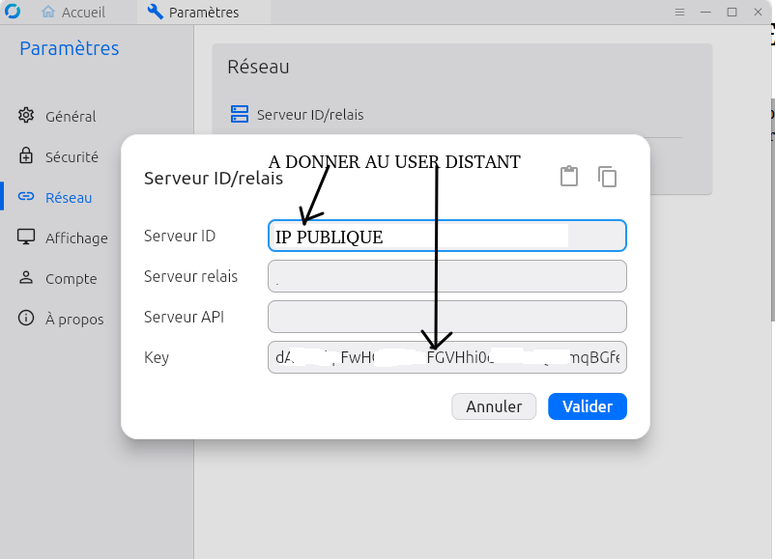The width and height of the screenshot is (775, 559).
Task: Click the Réseau section heading
Action: [259, 67]
